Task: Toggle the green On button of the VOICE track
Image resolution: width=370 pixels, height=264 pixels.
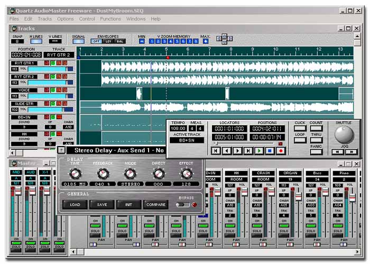Action: pyautogui.click(x=53, y=90)
